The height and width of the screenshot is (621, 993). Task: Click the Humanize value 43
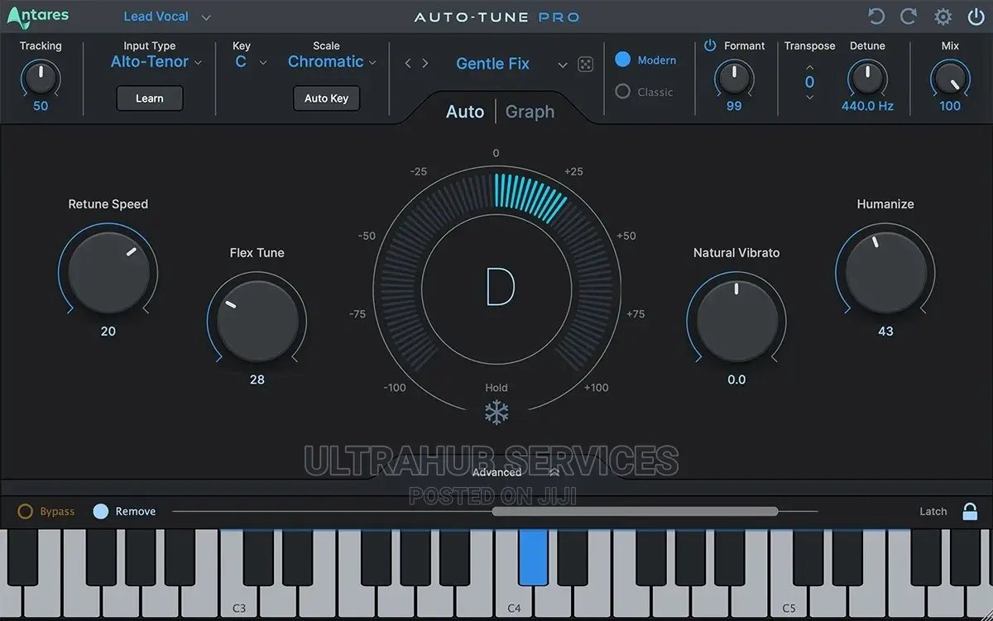coord(885,332)
